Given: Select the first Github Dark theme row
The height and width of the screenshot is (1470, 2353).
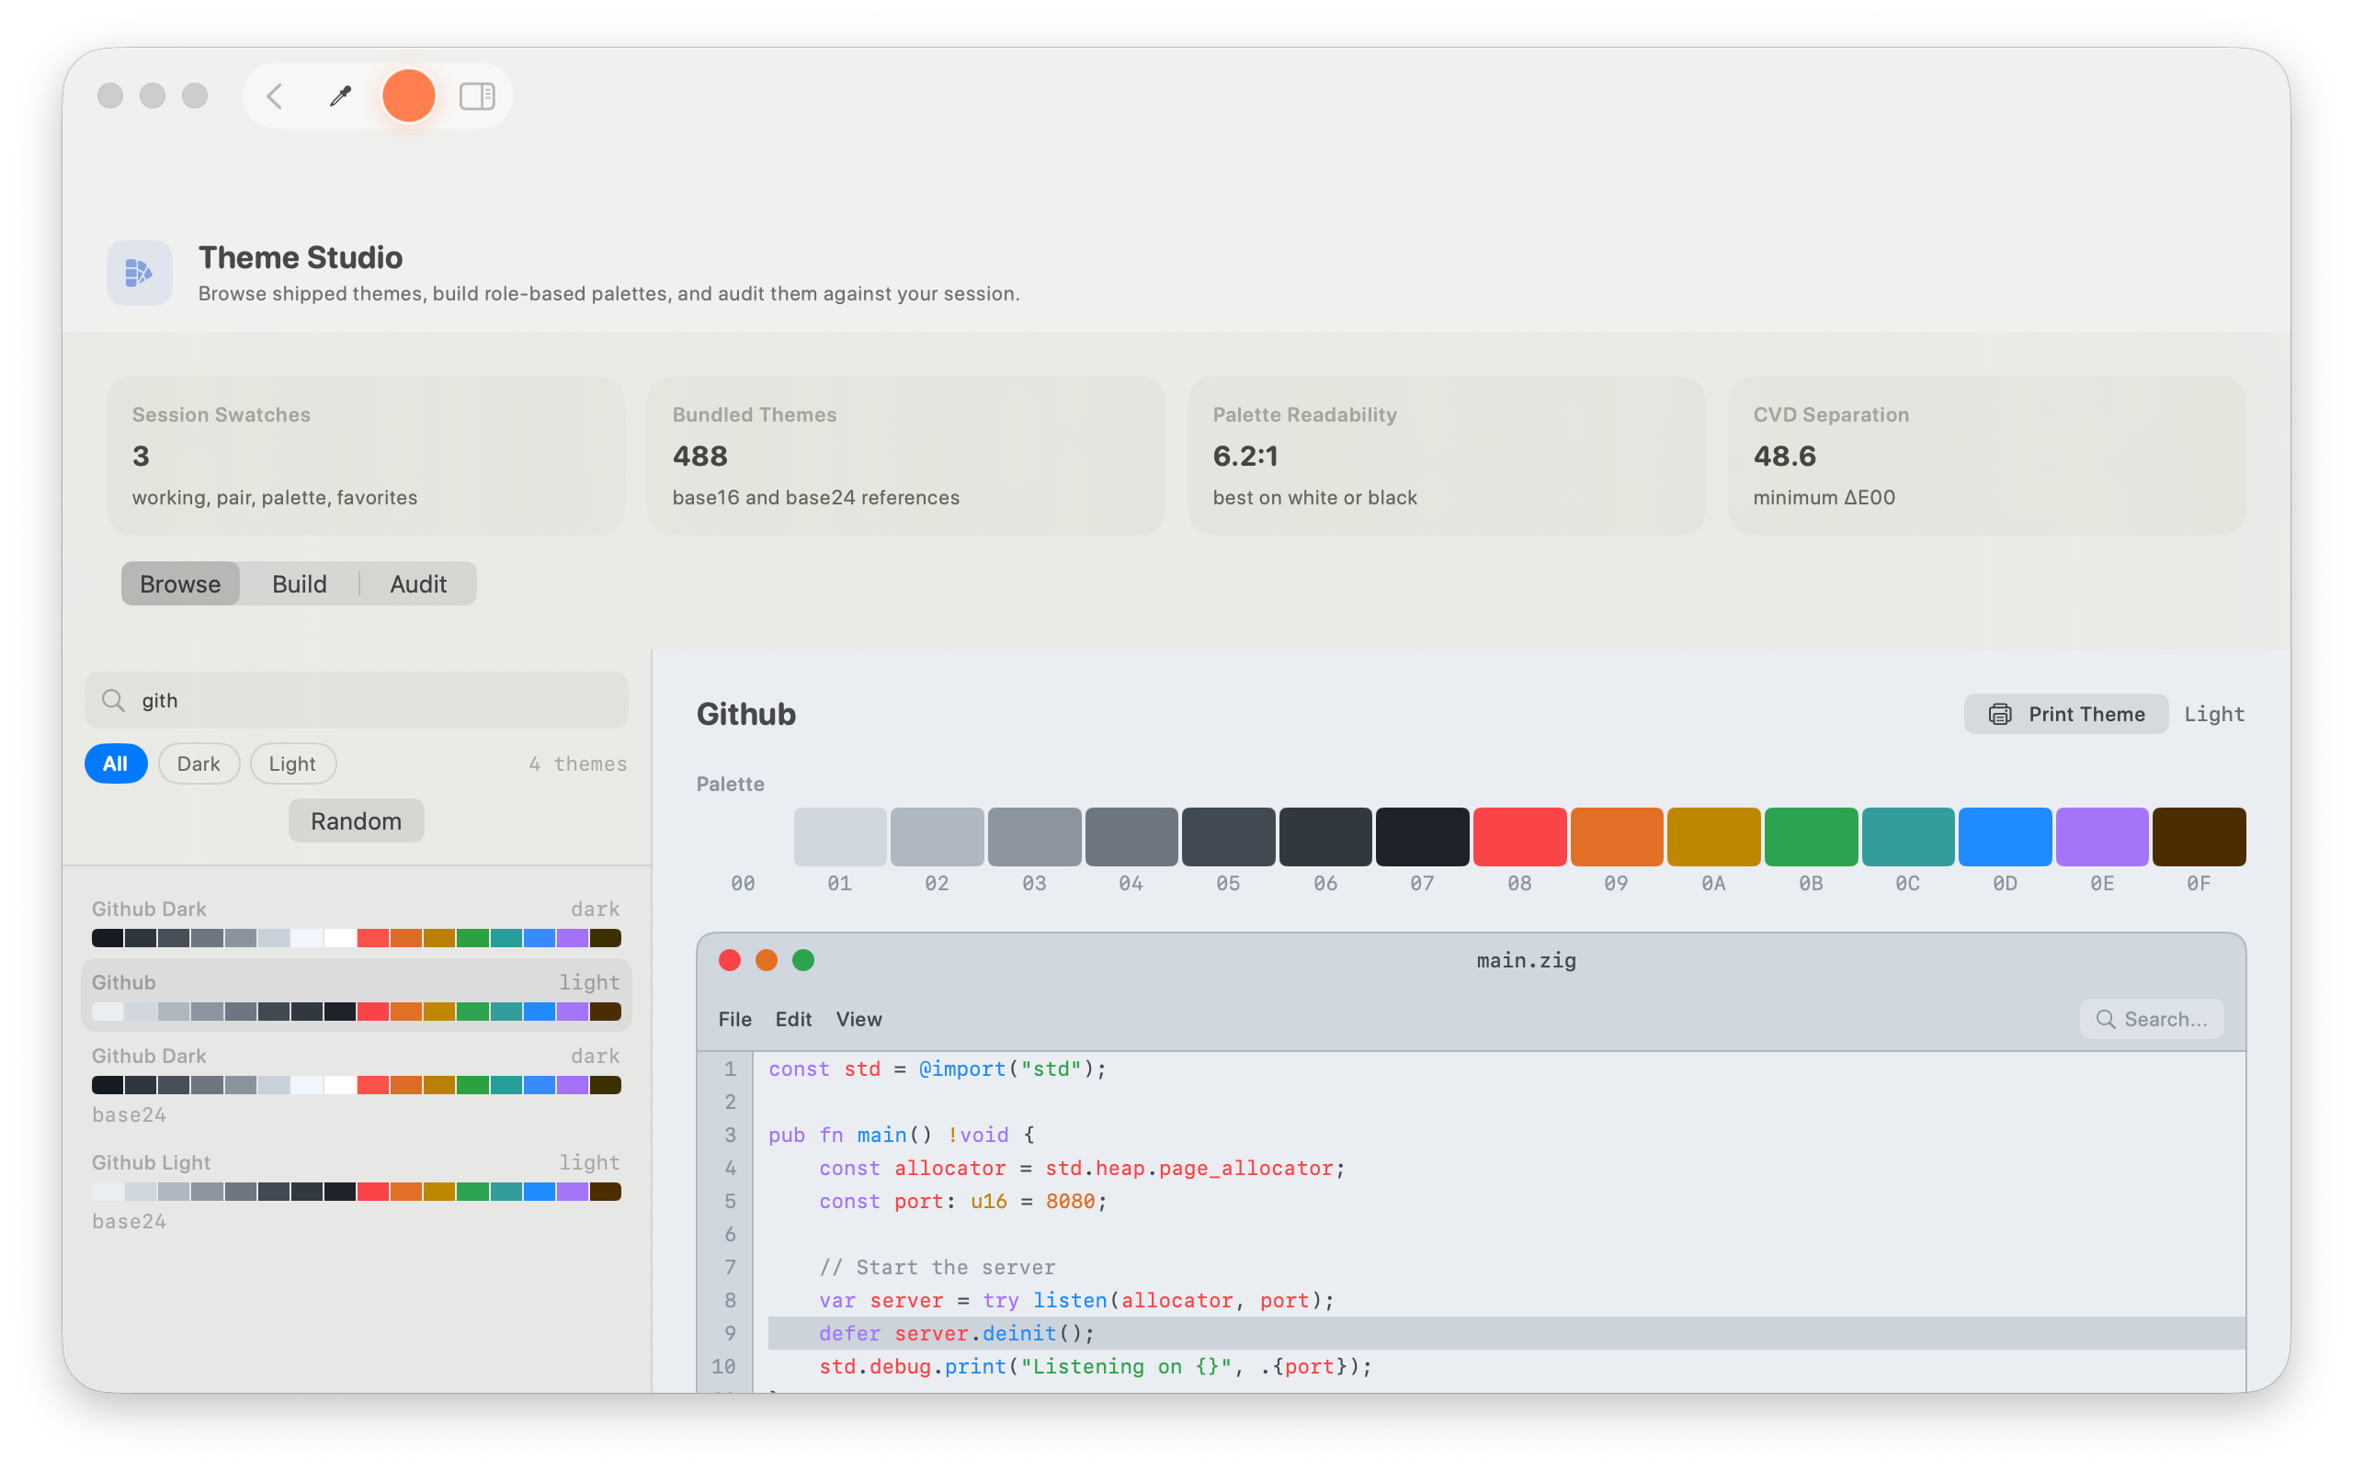Looking at the screenshot, I should pos(357,922).
